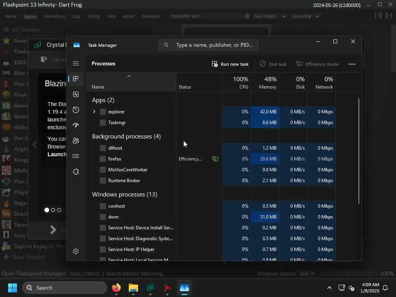
Task: Collapse the sort arrow above Name column
Action: point(129,76)
